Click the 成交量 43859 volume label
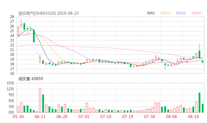Image resolution: width=207 pixels, height=123 pixels. (x=30, y=79)
